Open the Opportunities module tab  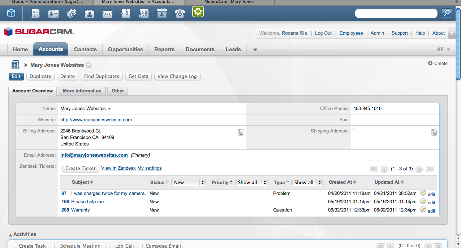click(125, 49)
